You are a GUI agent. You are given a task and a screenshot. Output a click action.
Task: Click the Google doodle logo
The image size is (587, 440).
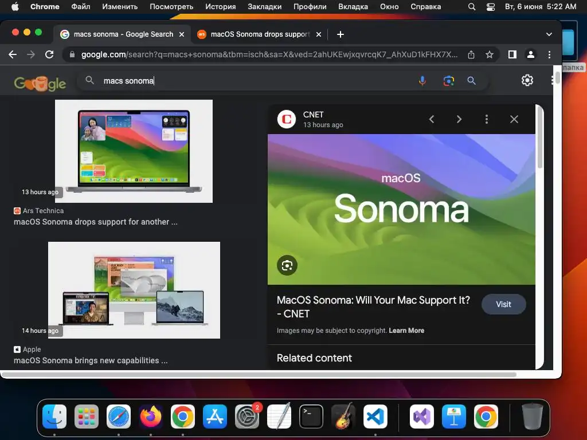[40, 83]
